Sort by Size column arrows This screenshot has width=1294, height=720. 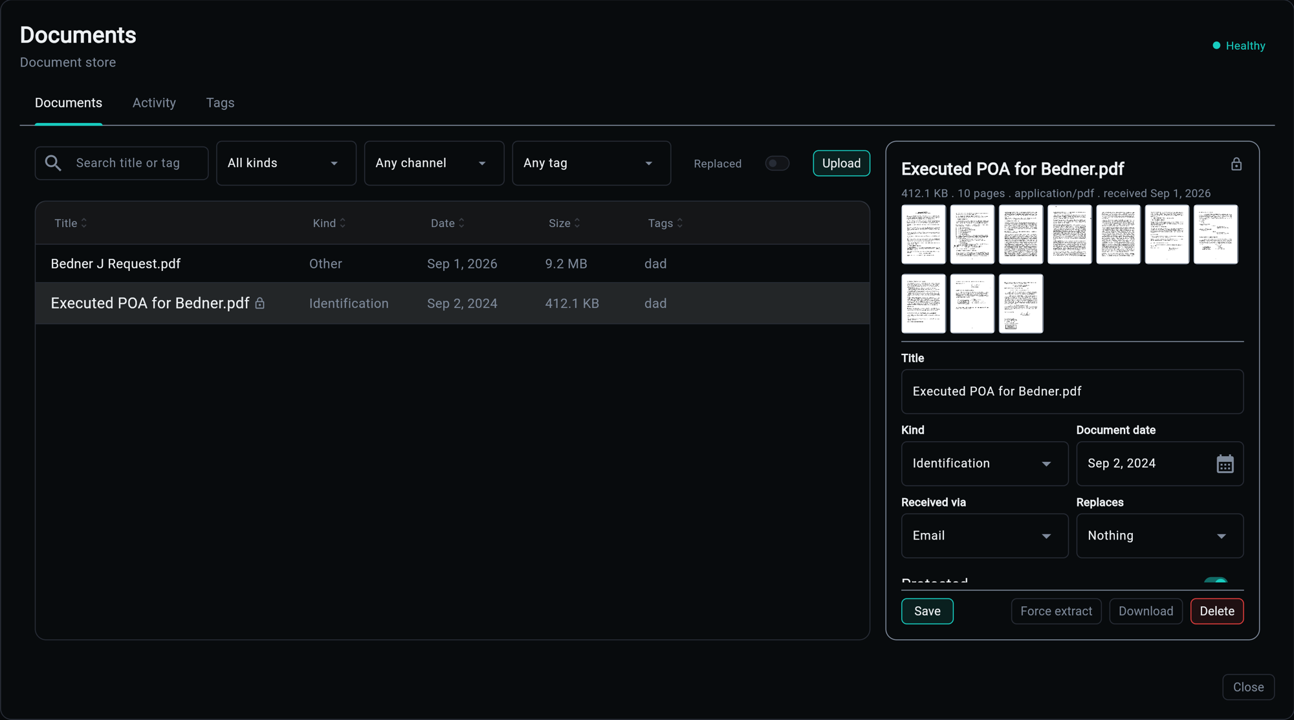click(x=577, y=223)
